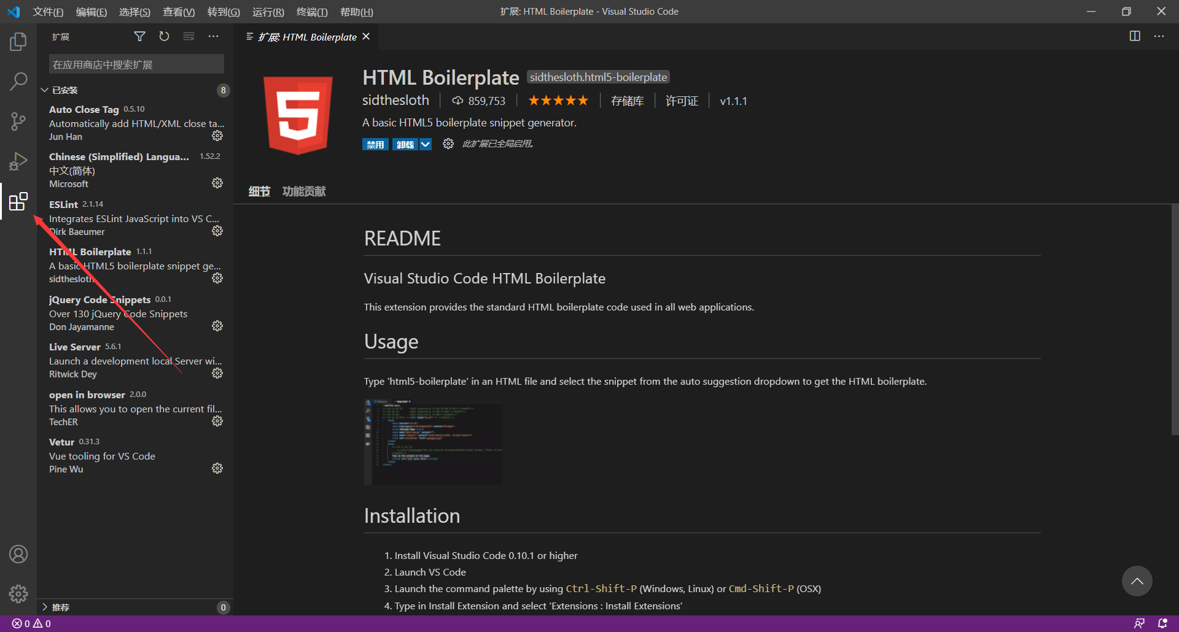1179x632 pixels.
Task: Click the HTML Boilerplate list manage gear
Action: (217, 278)
